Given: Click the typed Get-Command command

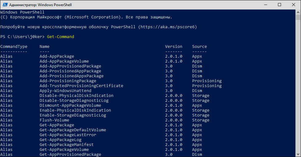Looking at the screenshot, I should tap(61, 37).
